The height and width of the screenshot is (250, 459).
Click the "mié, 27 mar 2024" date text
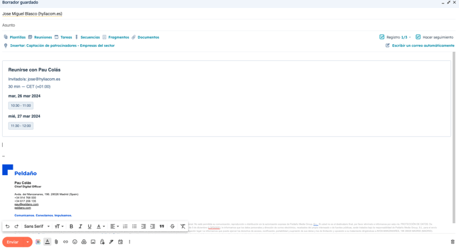(x=24, y=116)
